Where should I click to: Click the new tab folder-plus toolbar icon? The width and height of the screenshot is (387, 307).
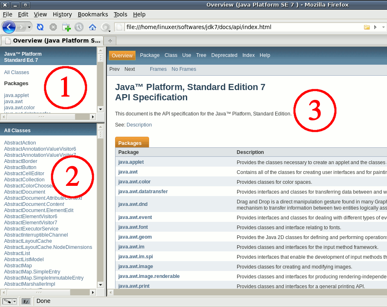point(66,27)
